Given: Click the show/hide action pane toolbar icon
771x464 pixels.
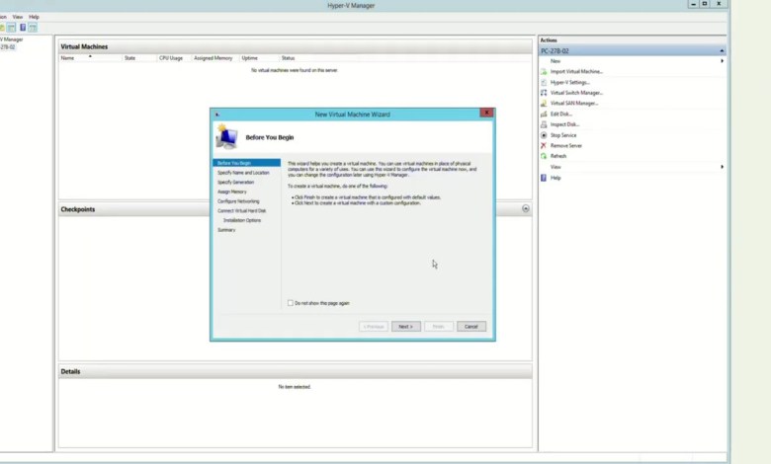Looking at the screenshot, I should [33, 28].
